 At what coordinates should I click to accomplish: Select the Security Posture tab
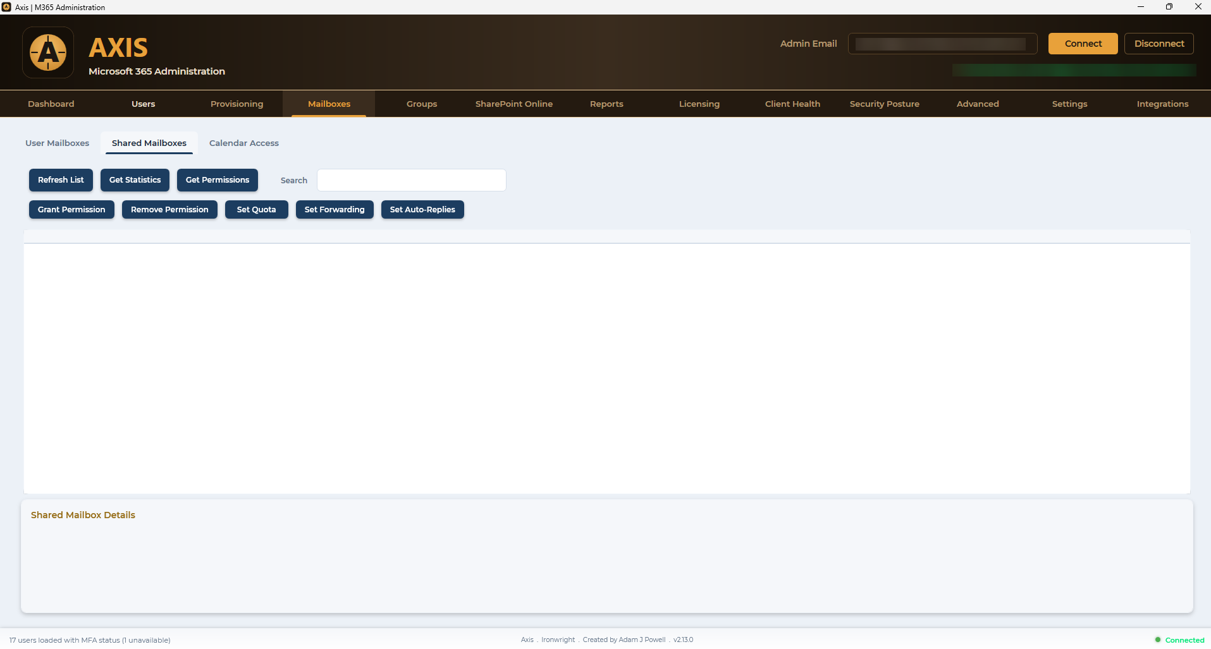point(885,104)
